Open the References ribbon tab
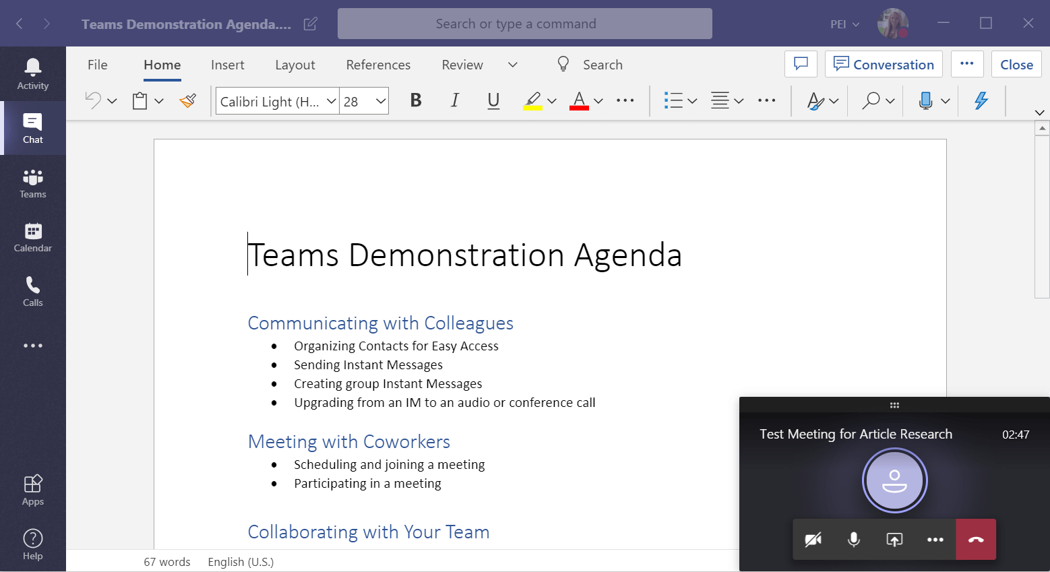This screenshot has height=572, width=1050. (x=378, y=64)
